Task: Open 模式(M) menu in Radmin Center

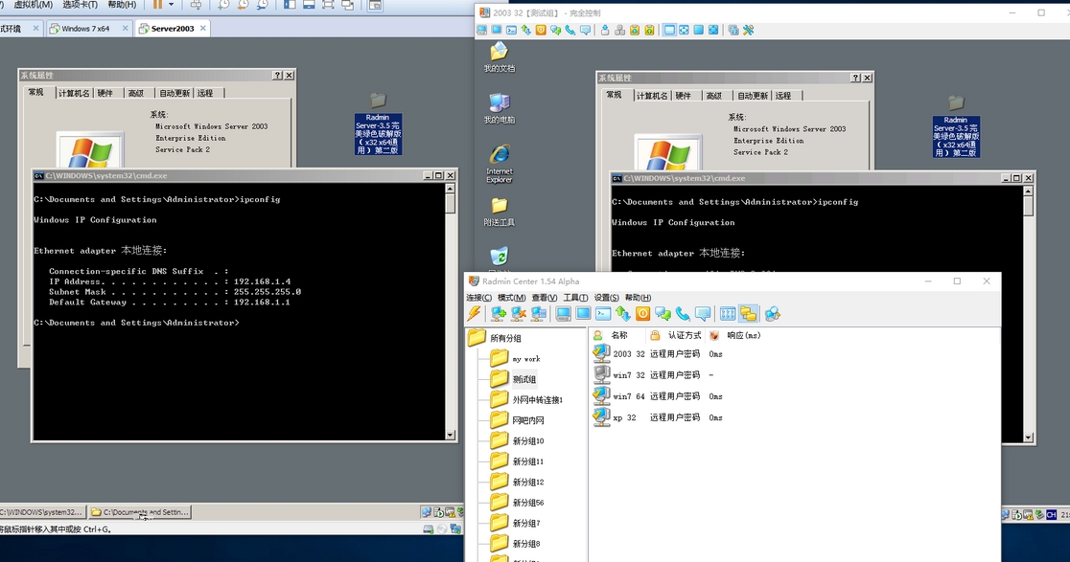Action: tap(511, 298)
